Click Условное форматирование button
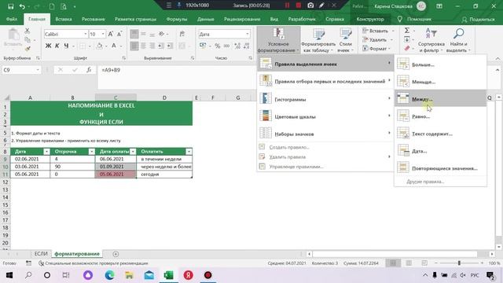Screen dimensions: 503x283 pyautogui.click(x=278, y=40)
